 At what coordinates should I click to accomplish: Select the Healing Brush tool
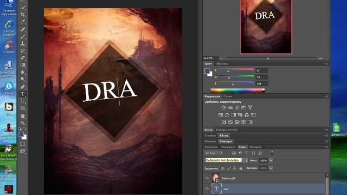pyautogui.click(x=23, y=29)
